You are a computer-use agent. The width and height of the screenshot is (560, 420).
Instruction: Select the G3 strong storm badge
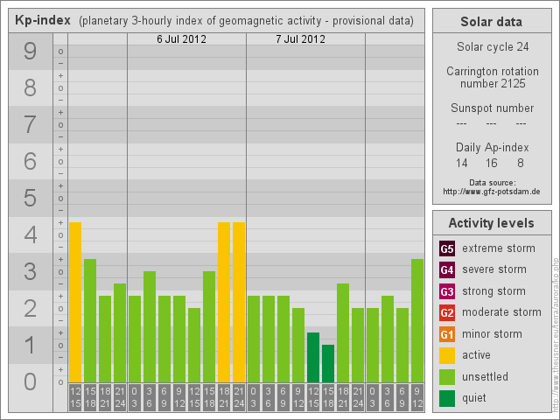click(447, 291)
